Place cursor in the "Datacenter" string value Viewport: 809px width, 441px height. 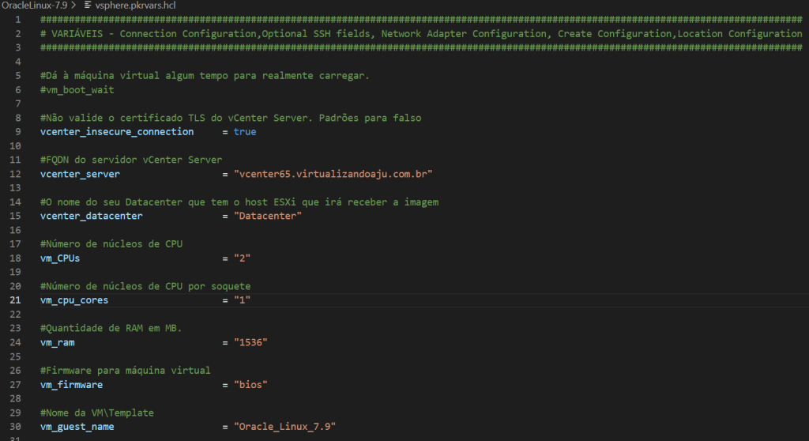pos(267,216)
